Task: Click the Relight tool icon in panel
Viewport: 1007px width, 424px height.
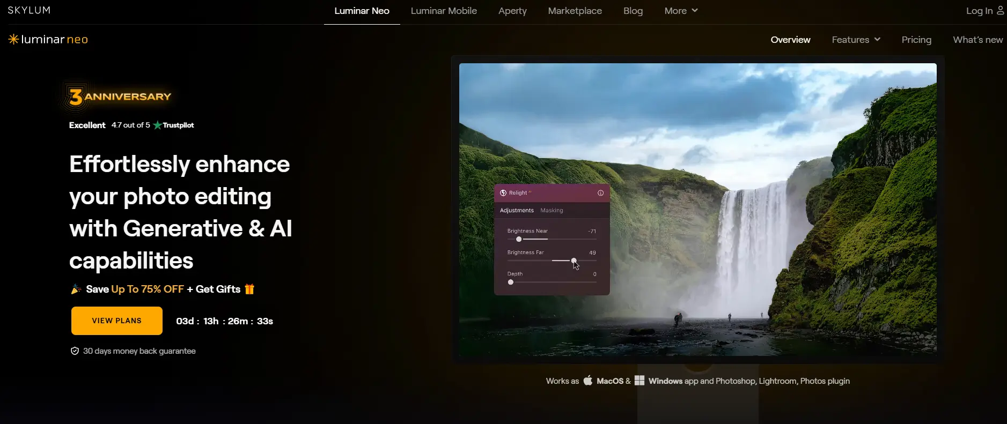Action: point(503,193)
